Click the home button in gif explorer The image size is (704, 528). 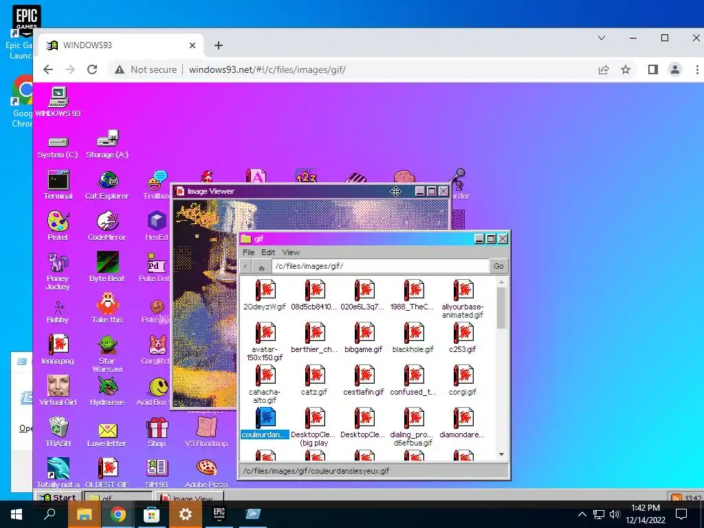tap(261, 267)
